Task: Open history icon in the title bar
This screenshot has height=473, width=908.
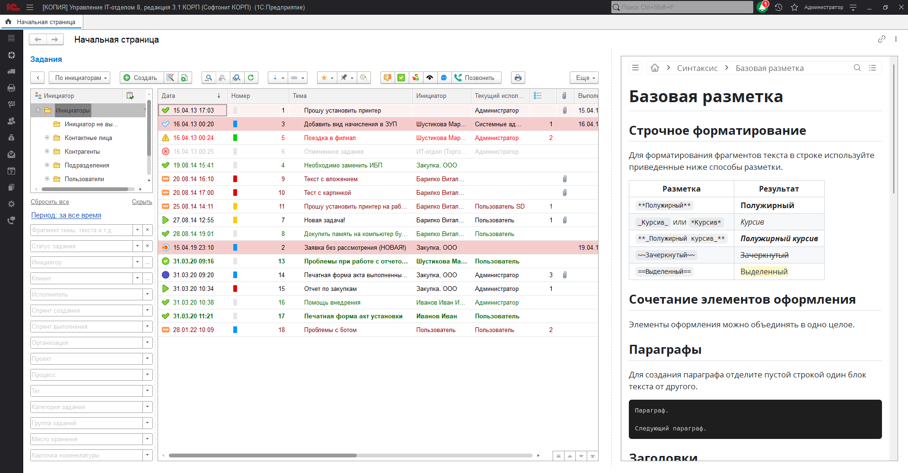Action: point(778,7)
